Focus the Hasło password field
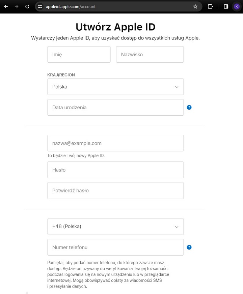243x294 pixels. click(115, 170)
